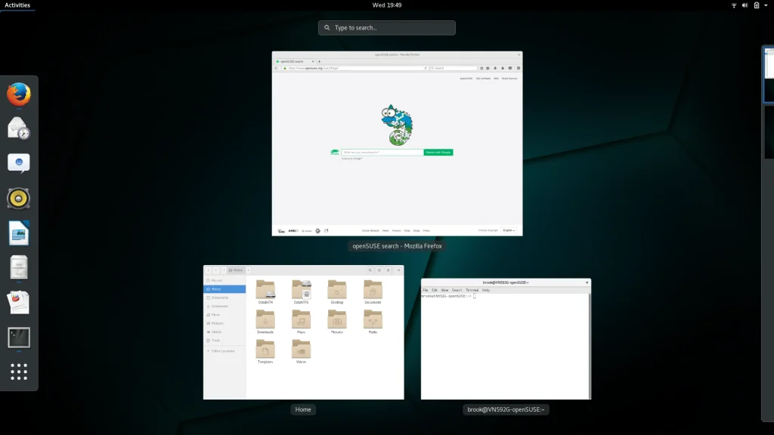Open LibreOffice Writer from the dash

[x=19, y=233]
